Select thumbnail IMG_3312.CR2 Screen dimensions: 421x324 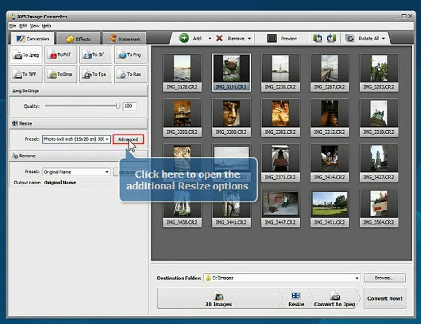[x=329, y=117]
